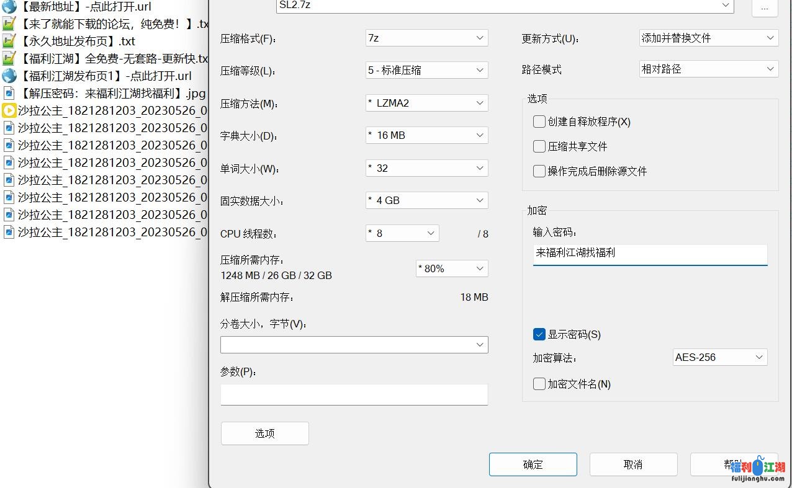Viewport: 792px width, 488px height.
Task: Click the notepad icon of 【来了就能下载的论坛】 file
Action: point(9,24)
